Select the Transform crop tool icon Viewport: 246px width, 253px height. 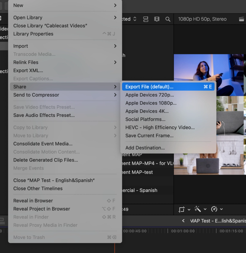[182, 209]
